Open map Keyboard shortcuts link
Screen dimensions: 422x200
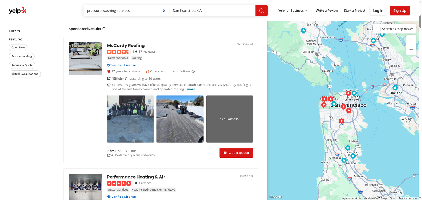[351, 198]
